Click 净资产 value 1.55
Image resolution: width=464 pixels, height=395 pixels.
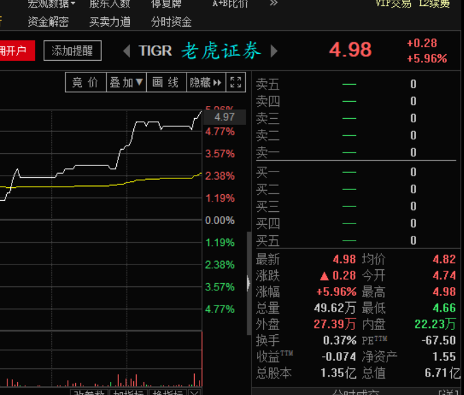point(444,357)
